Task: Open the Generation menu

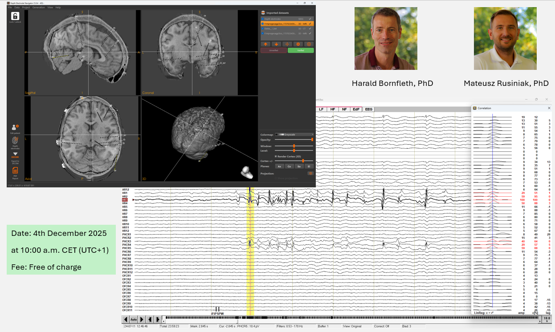Action: [39, 8]
